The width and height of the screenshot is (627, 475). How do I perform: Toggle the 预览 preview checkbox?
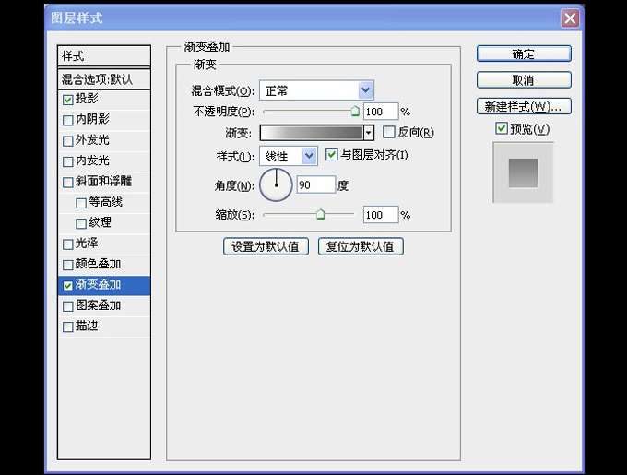[x=502, y=129]
